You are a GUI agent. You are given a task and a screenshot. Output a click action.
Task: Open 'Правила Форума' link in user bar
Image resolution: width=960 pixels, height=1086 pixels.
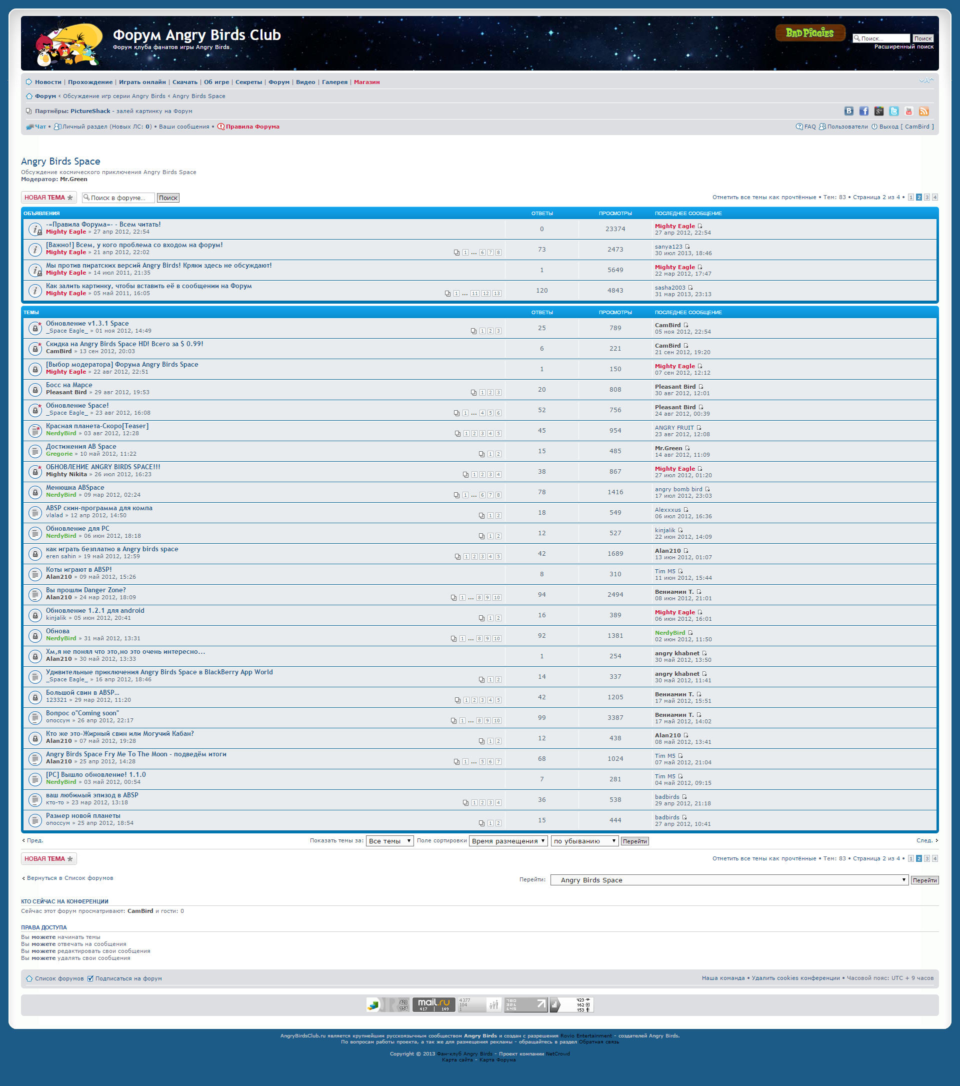coord(252,127)
